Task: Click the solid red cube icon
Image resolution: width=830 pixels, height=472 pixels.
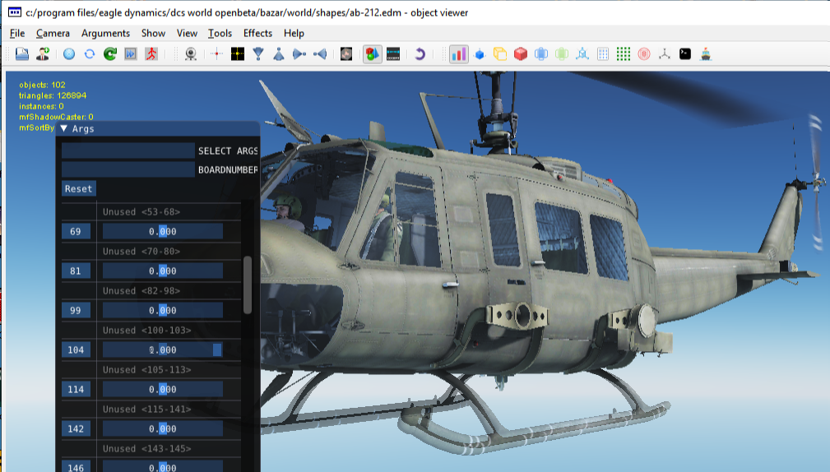Action: coord(520,54)
